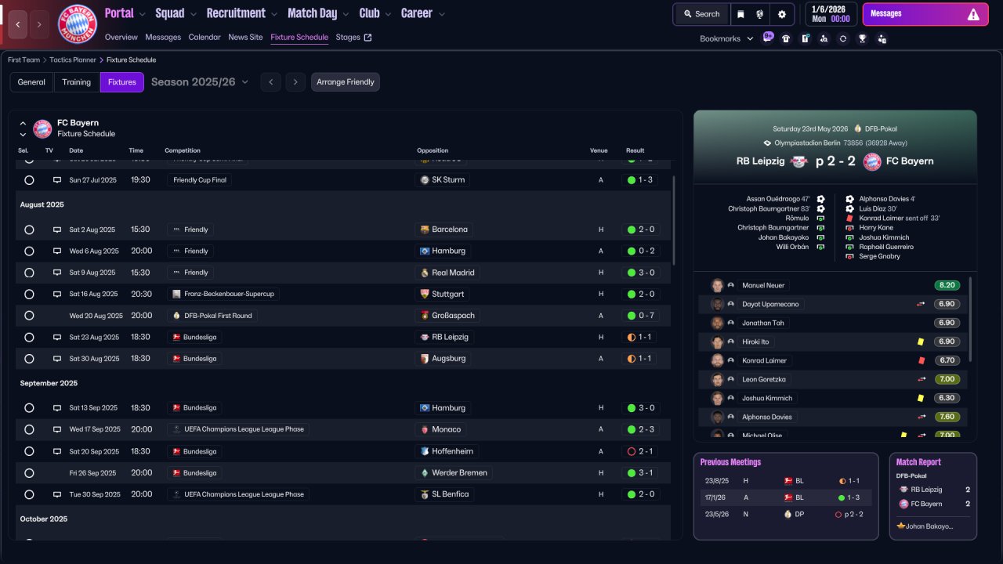
Task: Open the Stages external link
Action: pyautogui.click(x=353, y=37)
